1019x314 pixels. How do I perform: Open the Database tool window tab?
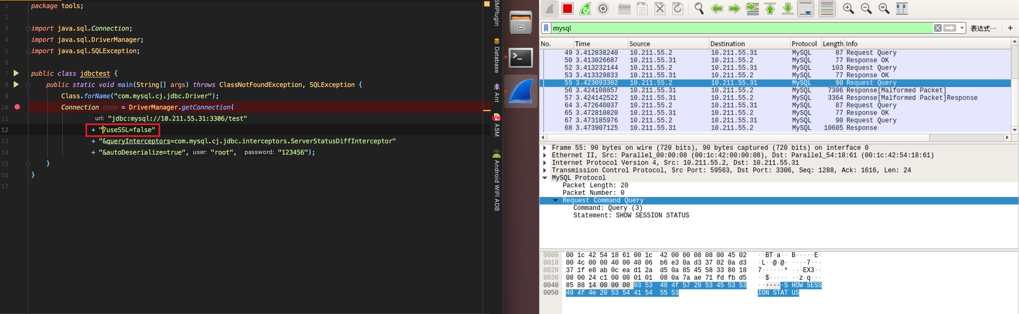click(x=497, y=56)
